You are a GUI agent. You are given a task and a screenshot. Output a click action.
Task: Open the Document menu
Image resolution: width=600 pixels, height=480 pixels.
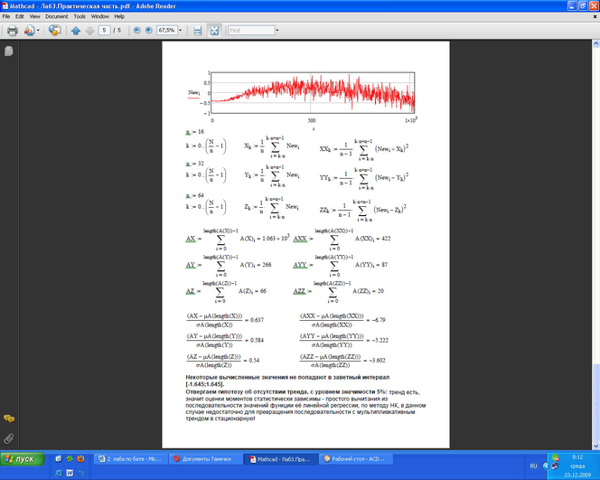[57, 16]
